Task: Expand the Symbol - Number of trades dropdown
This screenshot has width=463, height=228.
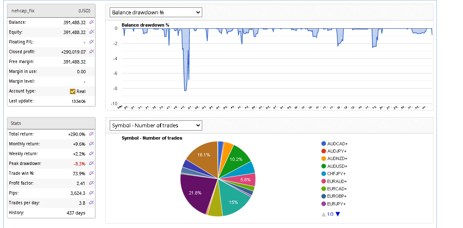Action: [x=156, y=125]
